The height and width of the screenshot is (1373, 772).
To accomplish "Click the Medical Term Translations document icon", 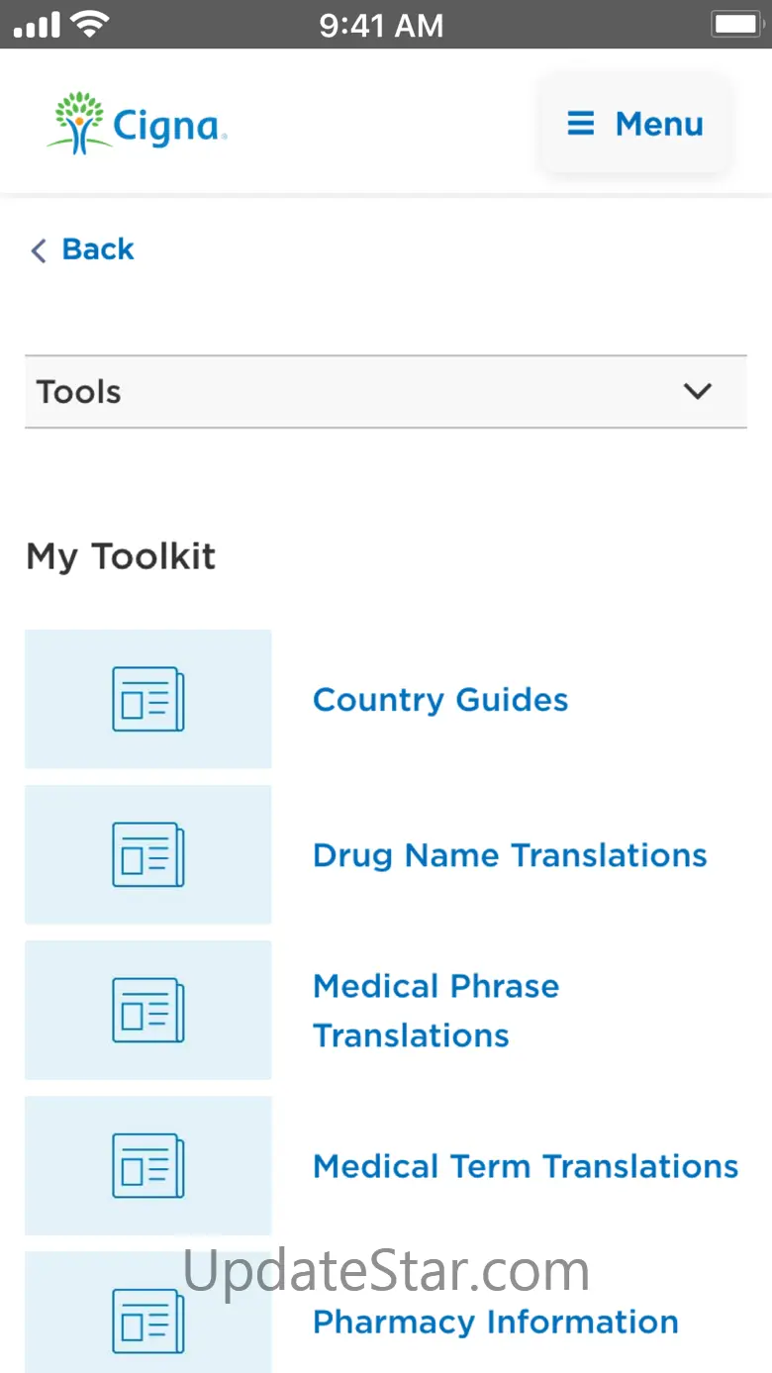I will (148, 1165).
